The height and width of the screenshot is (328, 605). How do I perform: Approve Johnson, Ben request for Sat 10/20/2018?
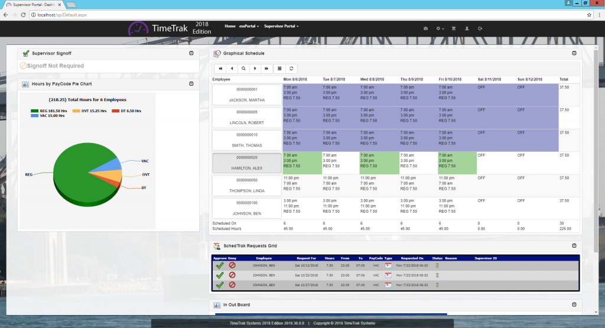click(x=220, y=275)
